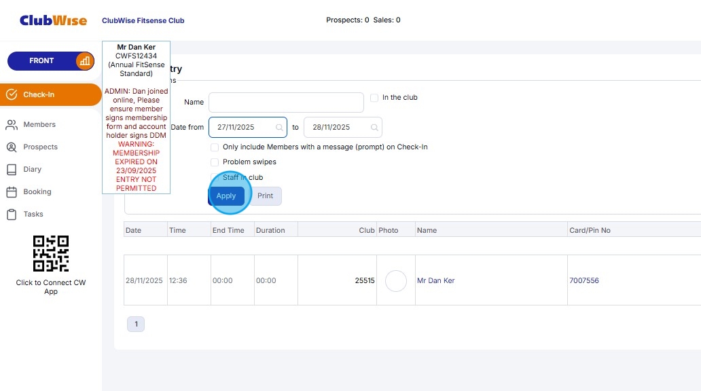Screen dimensions: 701x391
Task: Open Members in the sidebar
Action: click(39, 125)
